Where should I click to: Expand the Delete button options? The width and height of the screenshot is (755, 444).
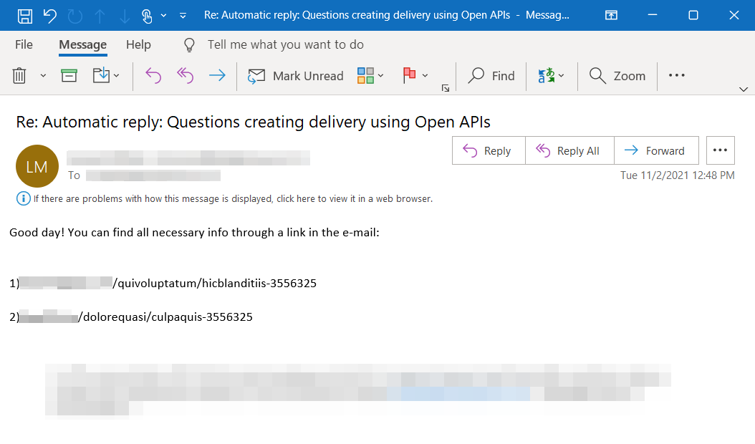(42, 74)
